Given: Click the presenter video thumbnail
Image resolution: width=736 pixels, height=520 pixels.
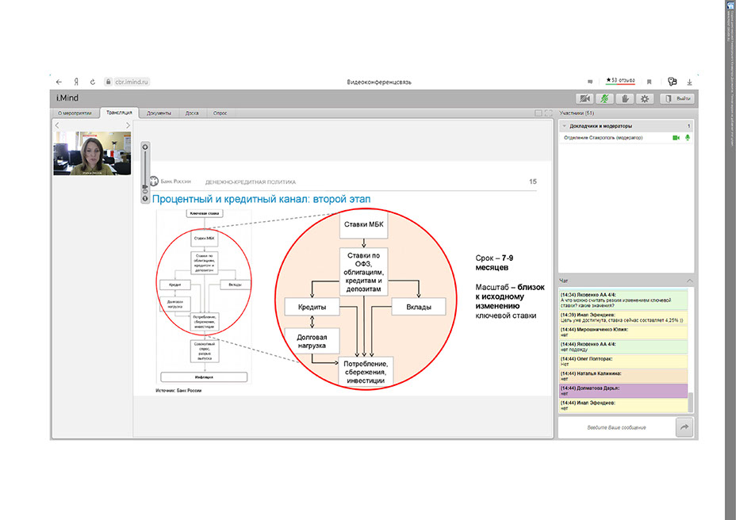Looking at the screenshot, I should 92,153.
